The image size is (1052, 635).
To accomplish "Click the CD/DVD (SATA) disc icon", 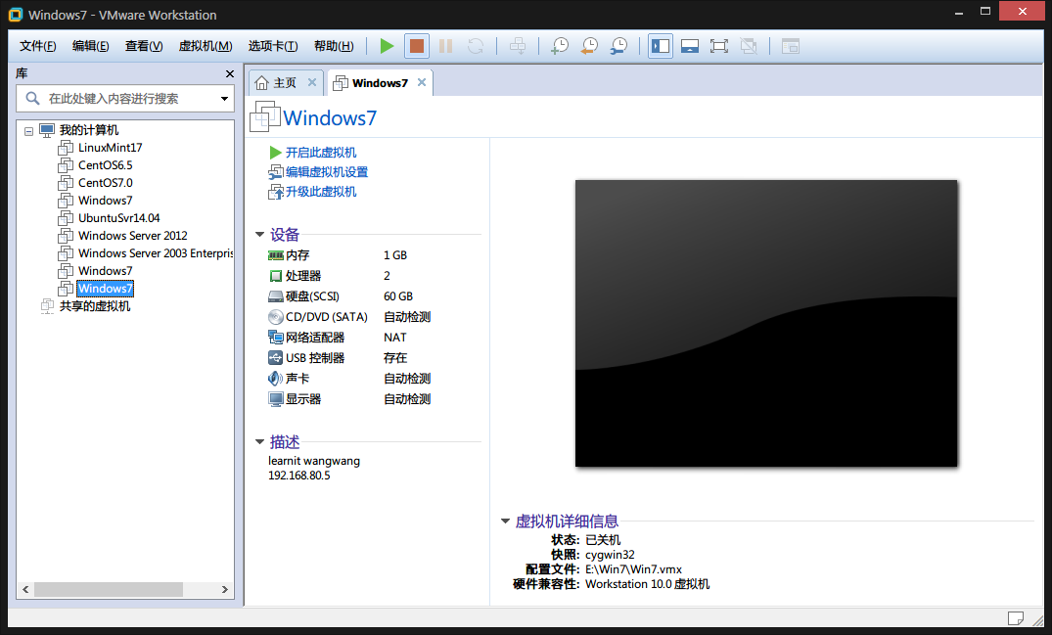I will pos(276,317).
